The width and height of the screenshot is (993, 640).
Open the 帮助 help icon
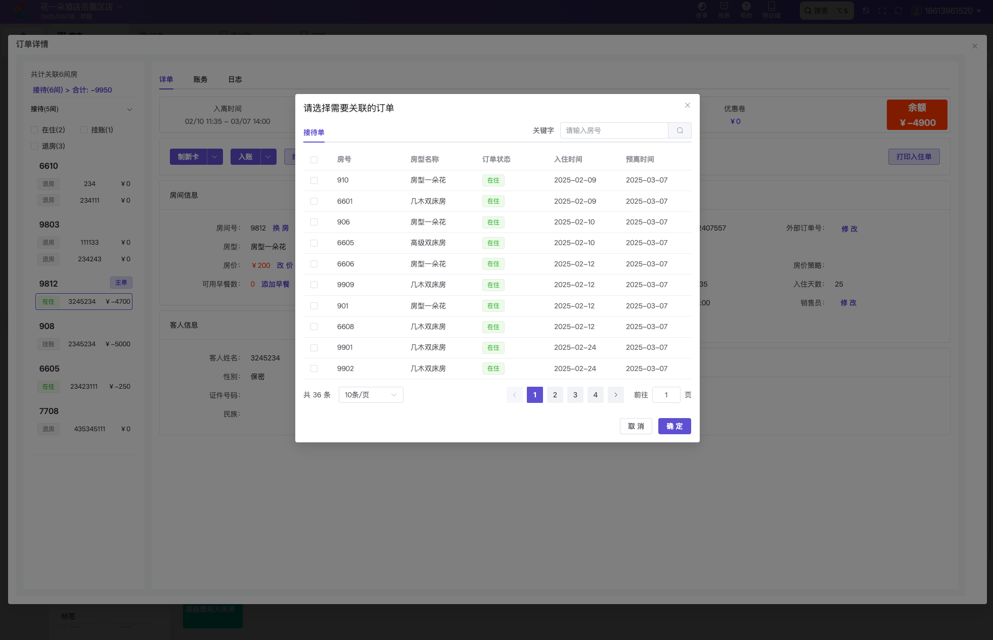point(746,10)
